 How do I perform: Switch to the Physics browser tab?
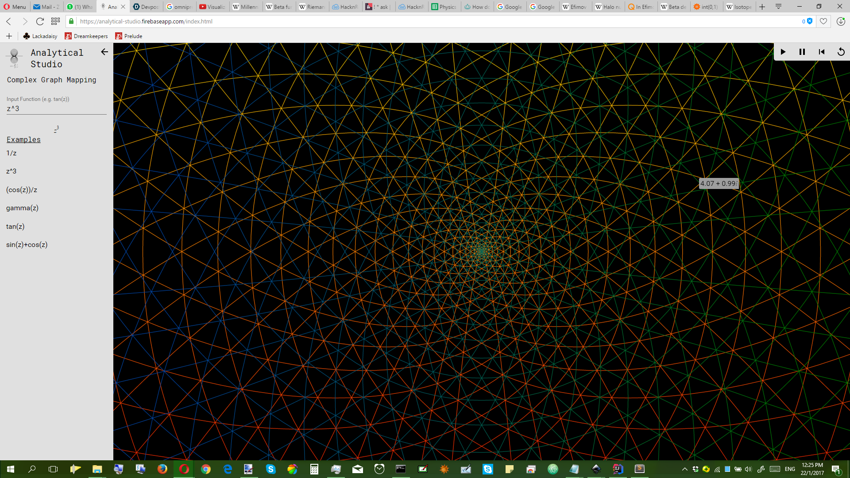point(444,7)
